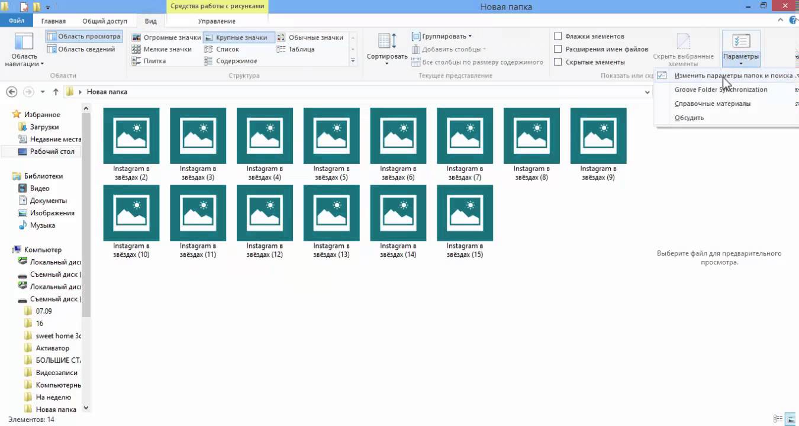Image resolution: width=799 pixels, height=426 pixels.
Task: Switch to the Управление tab
Action: pos(217,21)
